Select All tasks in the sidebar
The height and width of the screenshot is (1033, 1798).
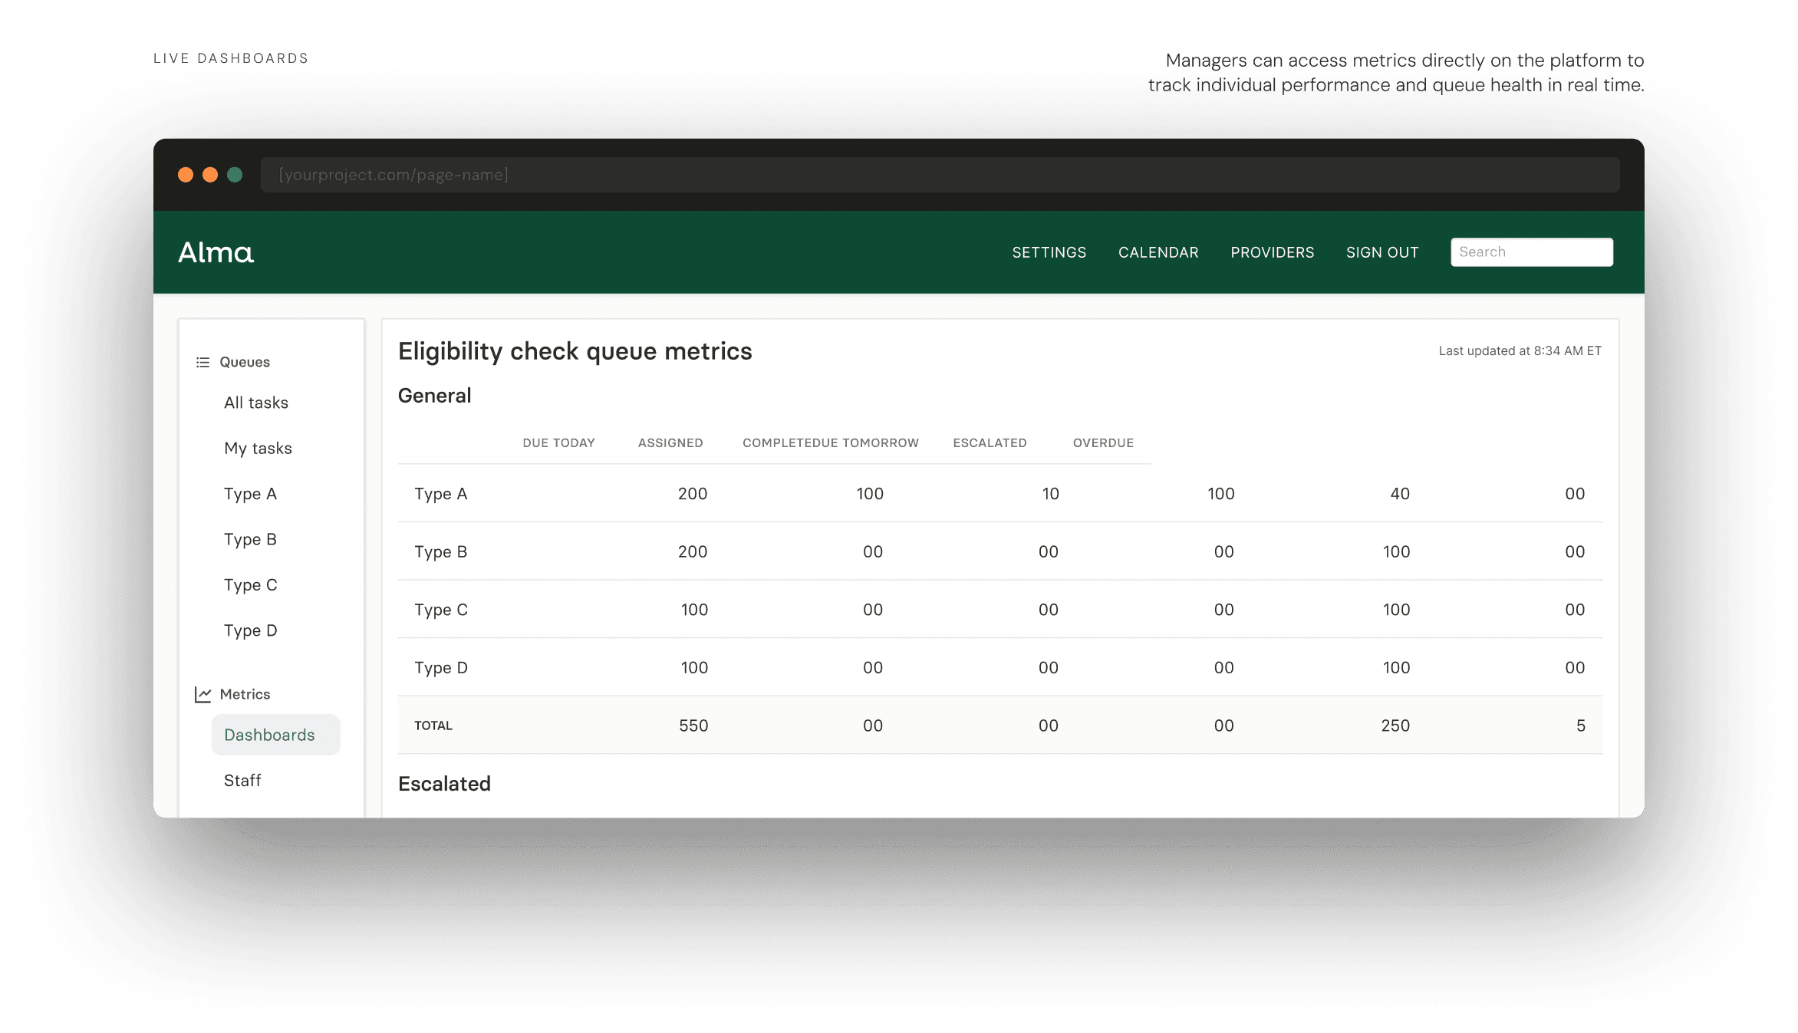tap(255, 403)
